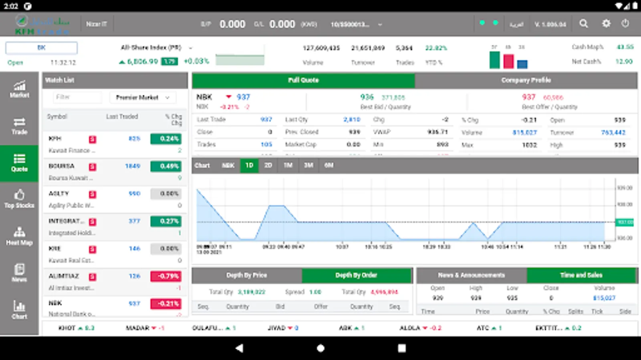This screenshot has width=641, height=360.
Task: Open the Depth By Order tab
Action: (x=356, y=275)
